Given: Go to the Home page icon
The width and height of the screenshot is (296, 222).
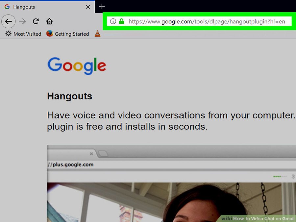Looking at the screenshot, I should tap(49, 21).
